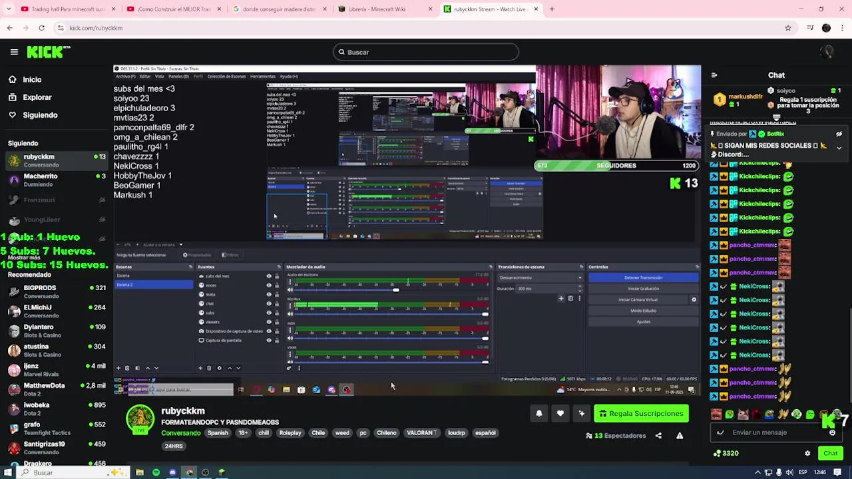Share the stream via share icon
Screen dimensions: 852x479
tap(658, 436)
